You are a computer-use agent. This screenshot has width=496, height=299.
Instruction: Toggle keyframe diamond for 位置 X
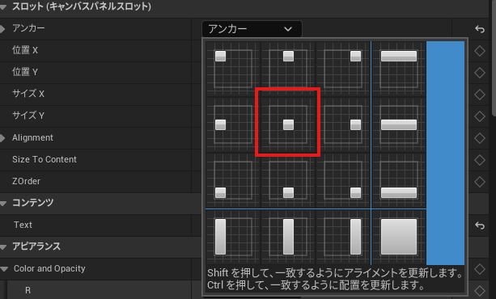480,51
